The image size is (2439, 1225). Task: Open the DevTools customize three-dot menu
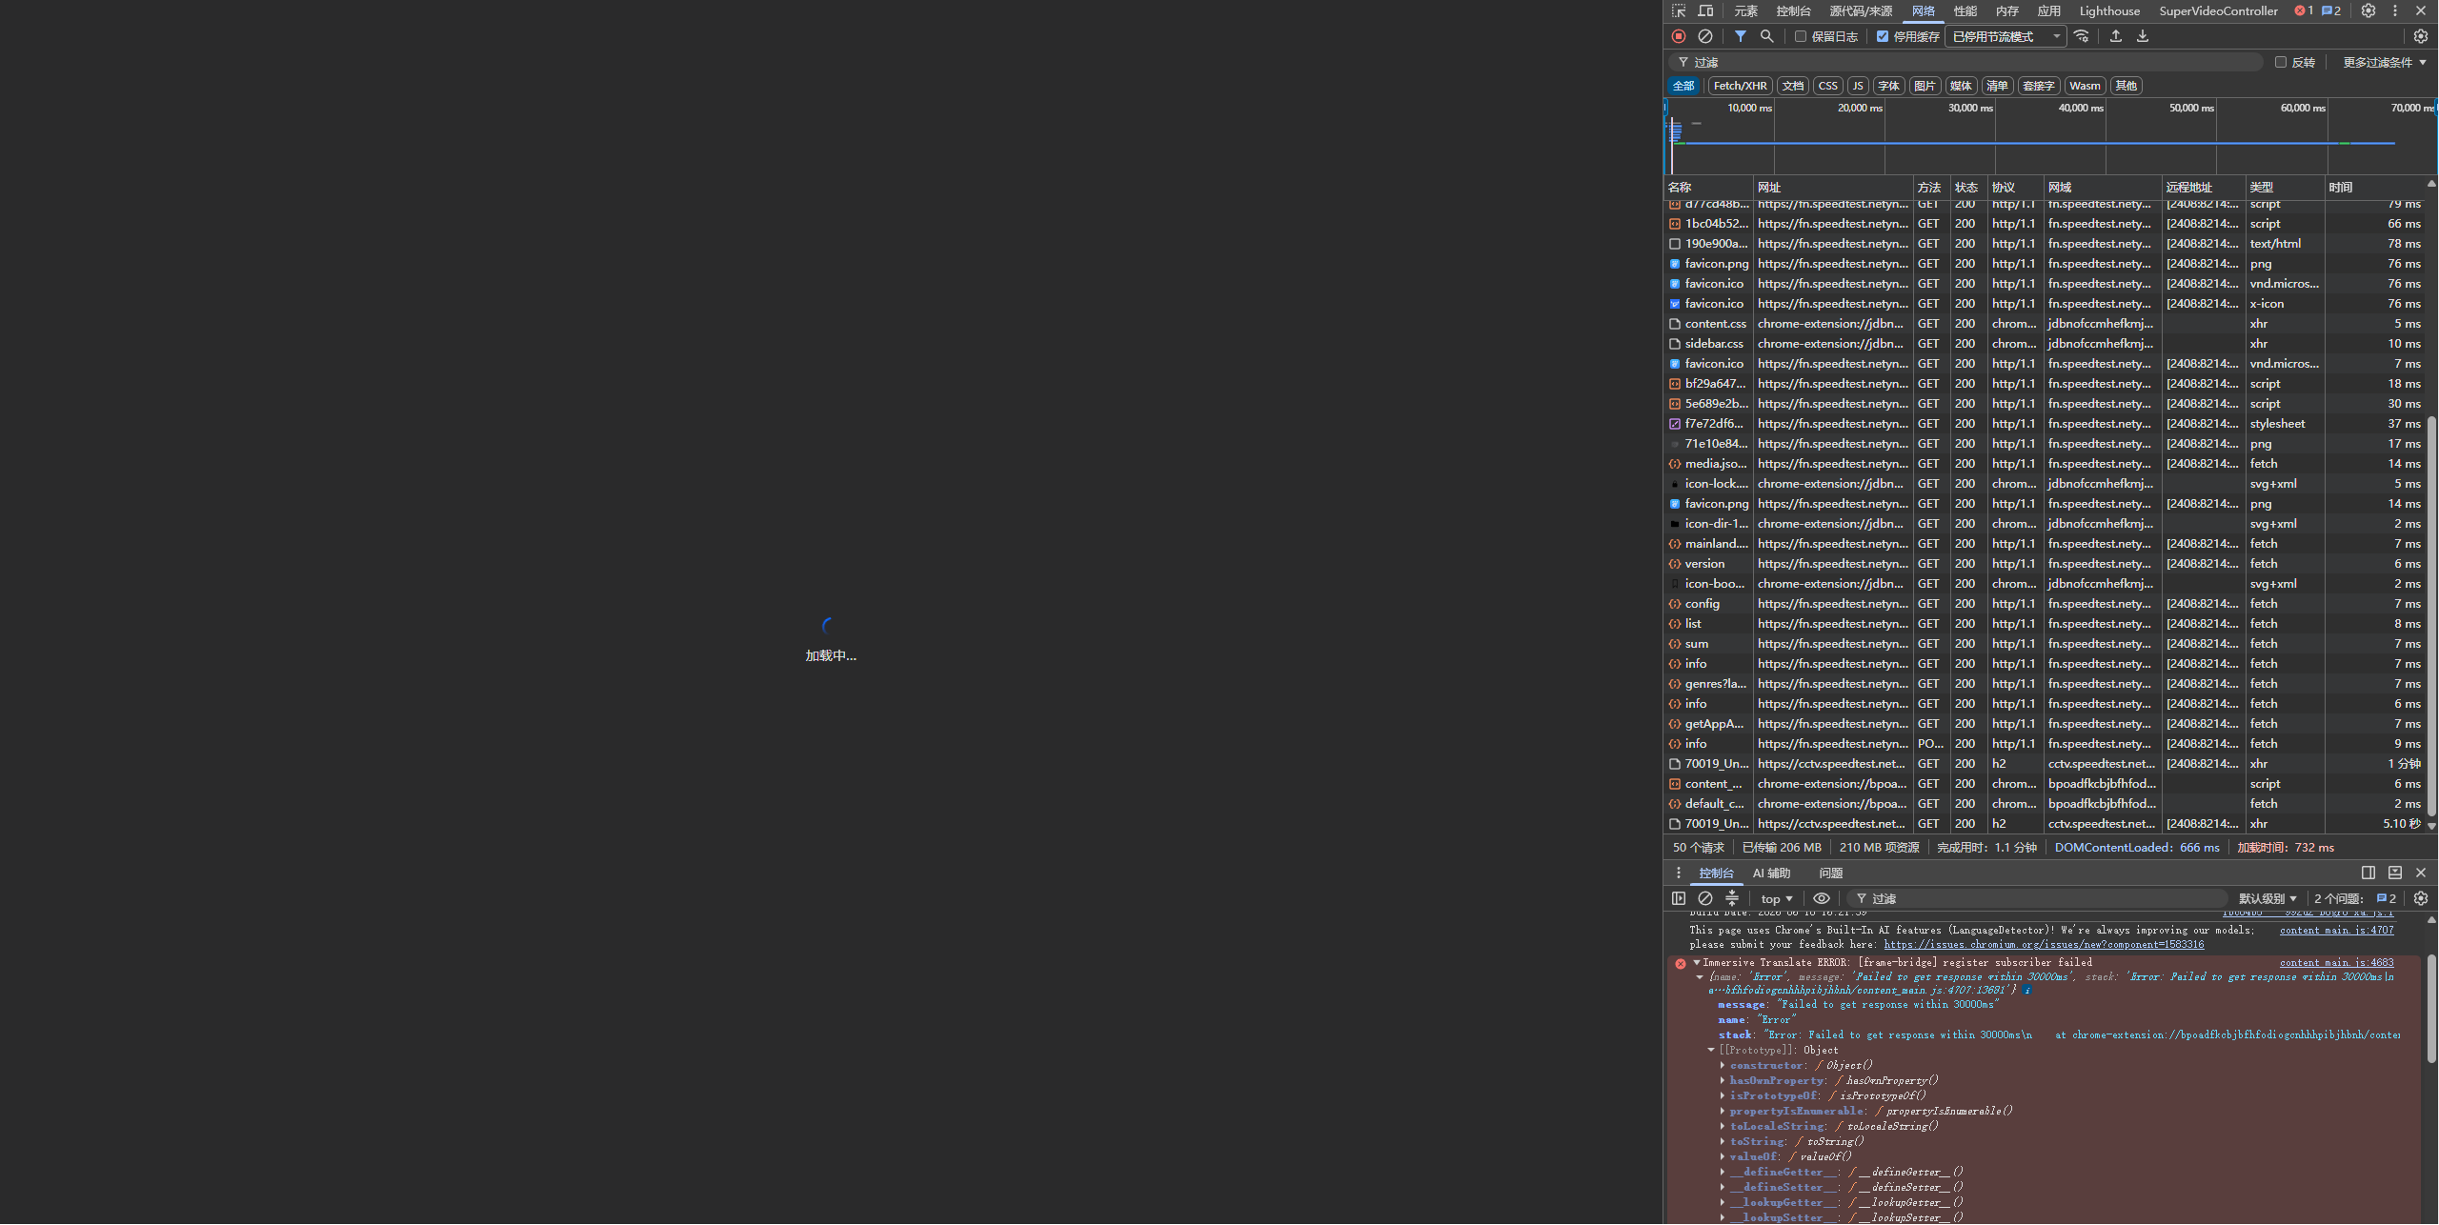tap(2395, 10)
